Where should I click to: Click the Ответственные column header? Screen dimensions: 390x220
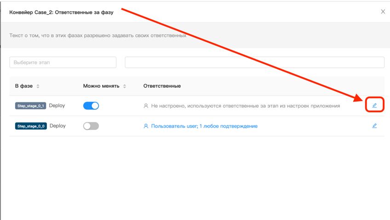(x=162, y=86)
